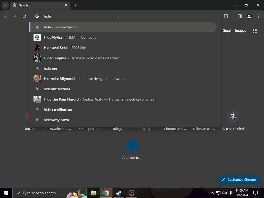Image resolution: width=264 pixels, height=198 pixels.
Task: Click the Hide and Seek film thumbnail
Action: (37, 48)
